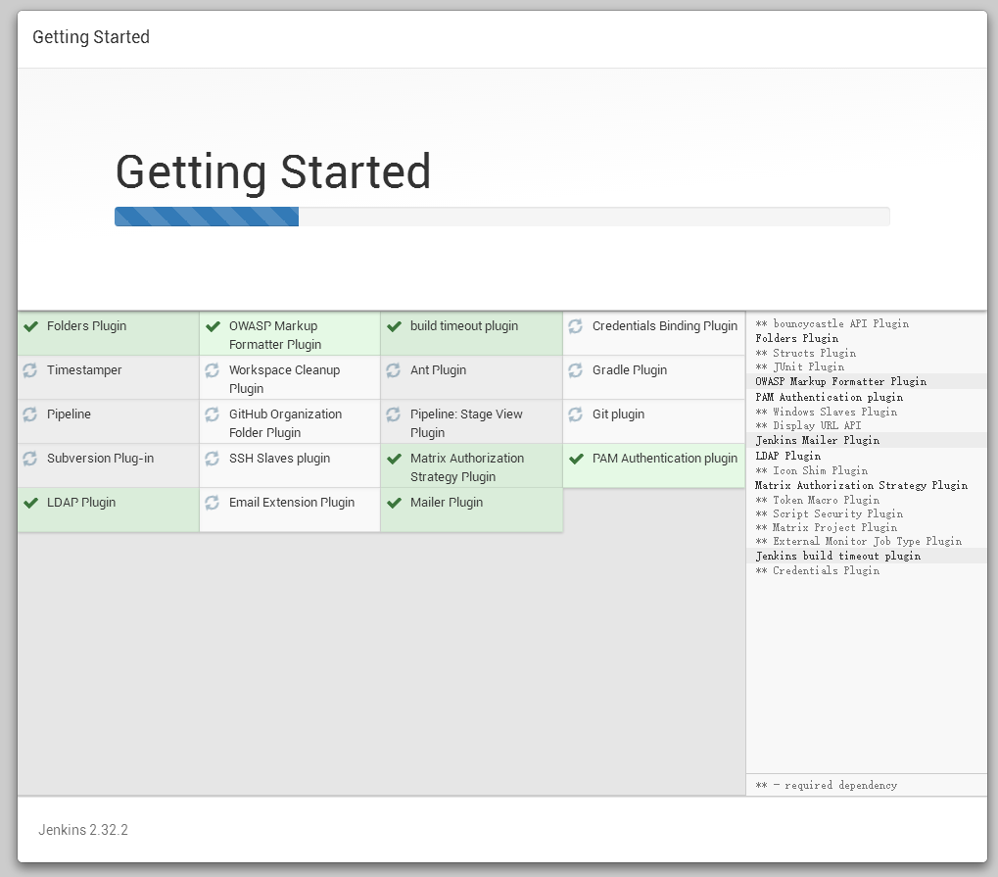Click 'Folders Plugin' entry in install log

coord(796,338)
